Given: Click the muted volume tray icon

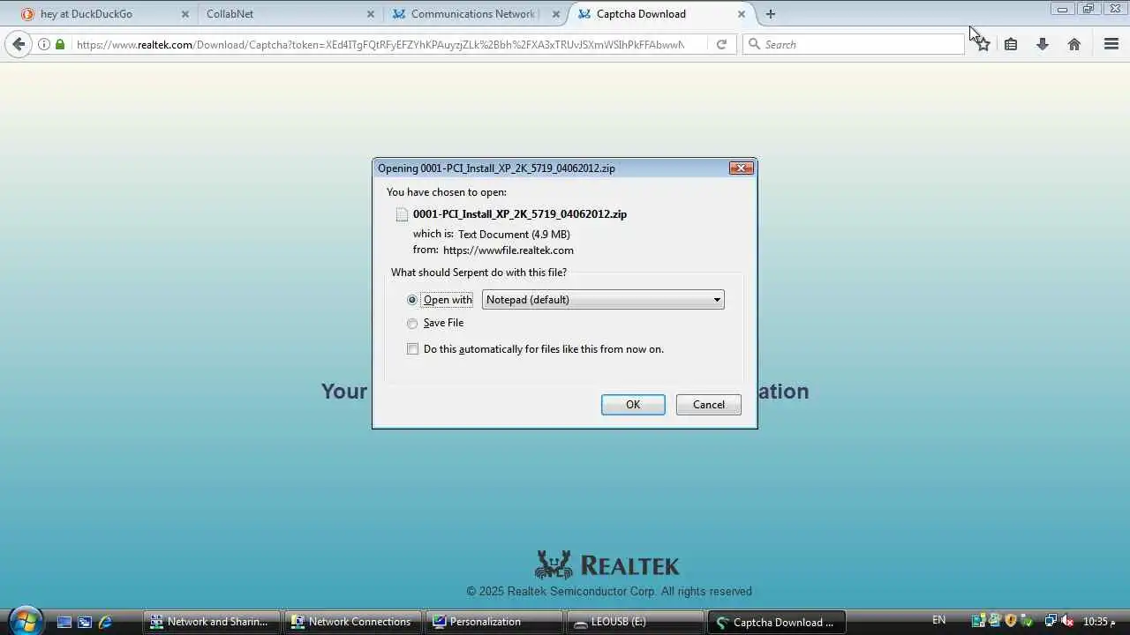Looking at the screenshot, I should click(1066, 621).
